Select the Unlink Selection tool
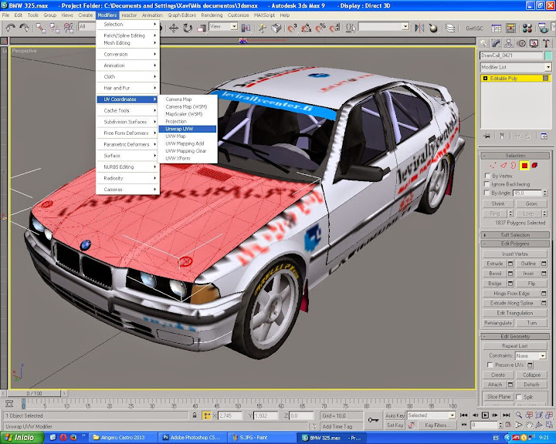The width and height of the screenshot is (556, 444). [55, 28]
